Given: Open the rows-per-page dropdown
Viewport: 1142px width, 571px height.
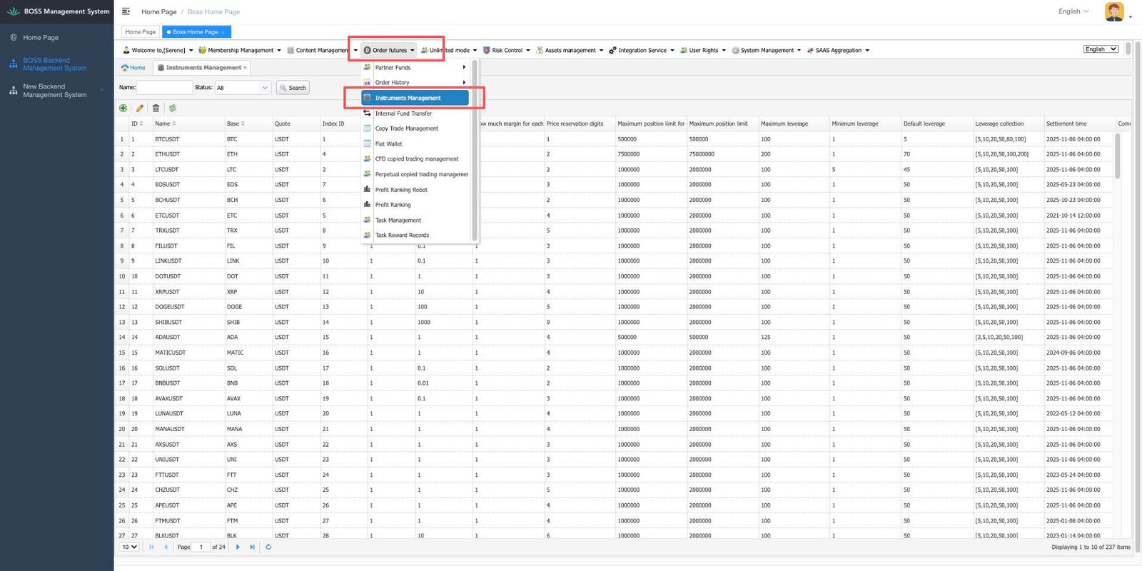Looking at the screenshot, I should 129,547.
